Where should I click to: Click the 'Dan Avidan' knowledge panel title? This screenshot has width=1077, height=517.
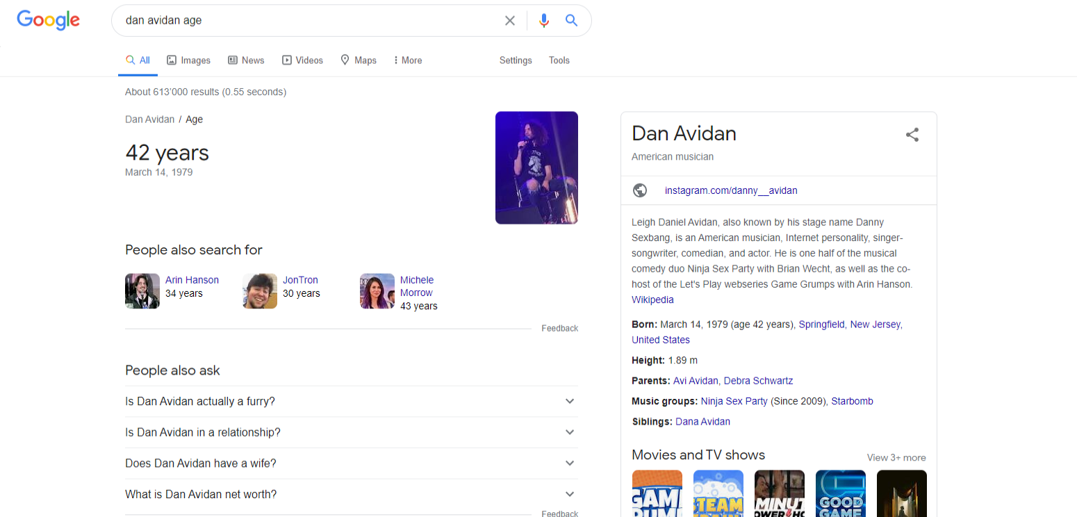coord(684,133)
